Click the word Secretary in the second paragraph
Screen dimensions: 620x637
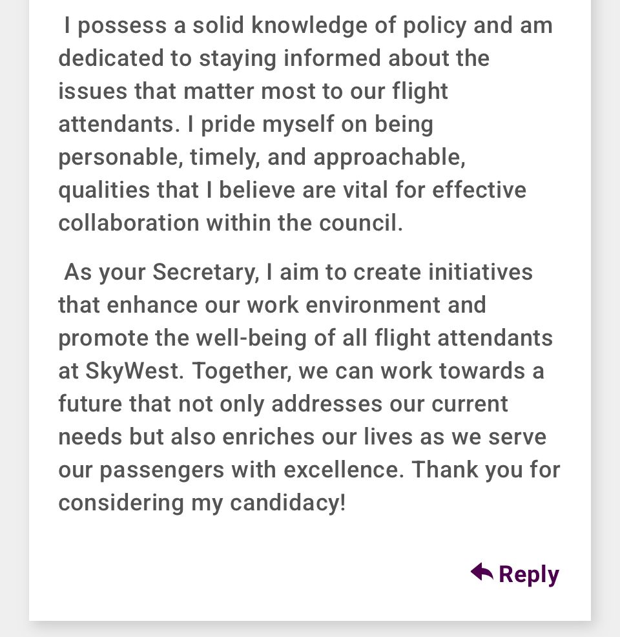(x=205, y=272)
